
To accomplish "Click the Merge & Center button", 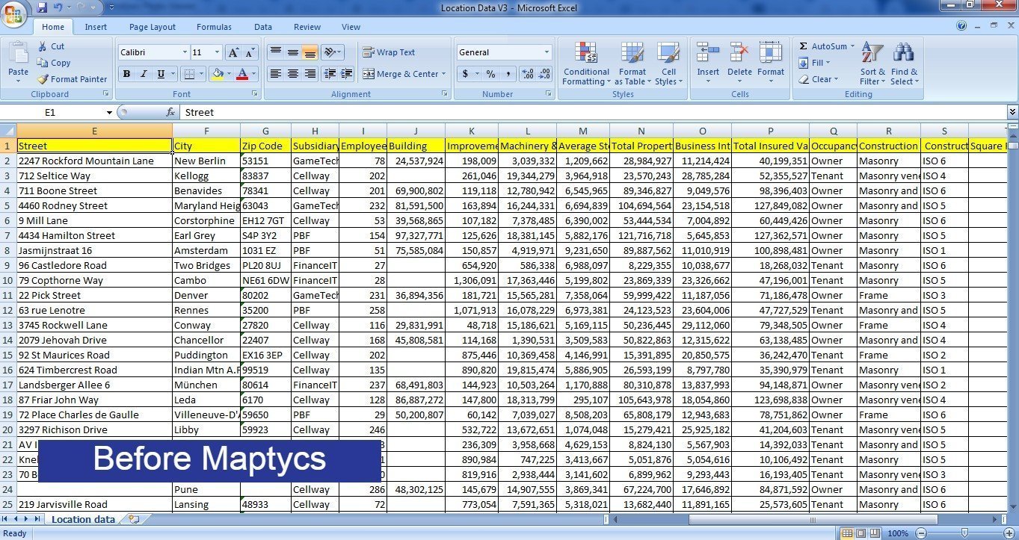I will click(401, 74).
